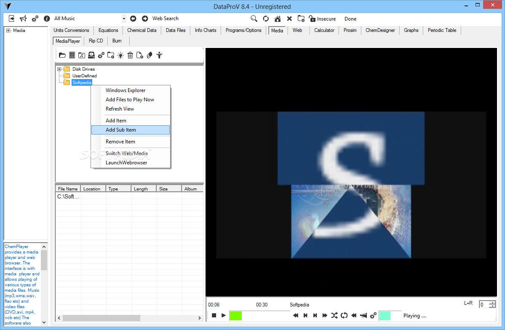505x330 pixels.
Task: Click the fast-forward double-arrow button
Action: point(325,316)
